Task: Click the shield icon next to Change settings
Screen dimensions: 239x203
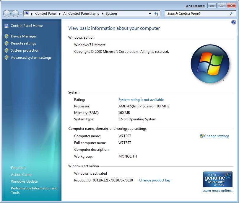Action: coord(202,136)
